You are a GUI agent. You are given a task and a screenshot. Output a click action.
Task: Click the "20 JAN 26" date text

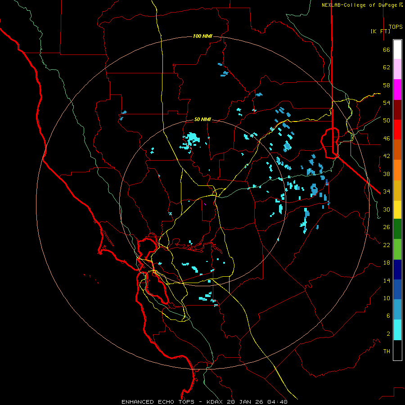point(246,402)
